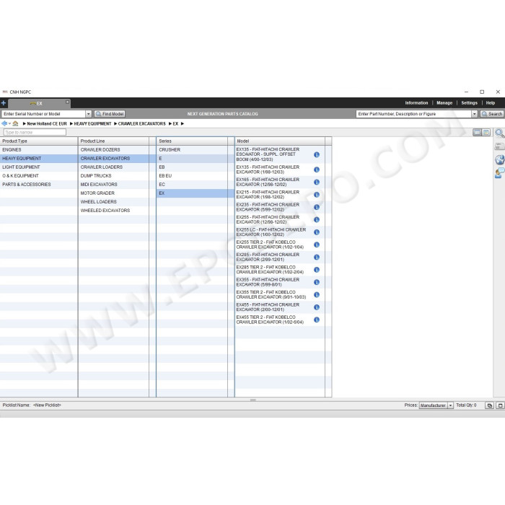Go to HEAVY EQUIPMENT breadcrumb
Image resolution: width=505 pixels, height=505 pixels.
92,123
